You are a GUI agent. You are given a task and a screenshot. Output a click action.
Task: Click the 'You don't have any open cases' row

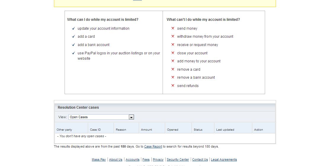pos(165,136)
